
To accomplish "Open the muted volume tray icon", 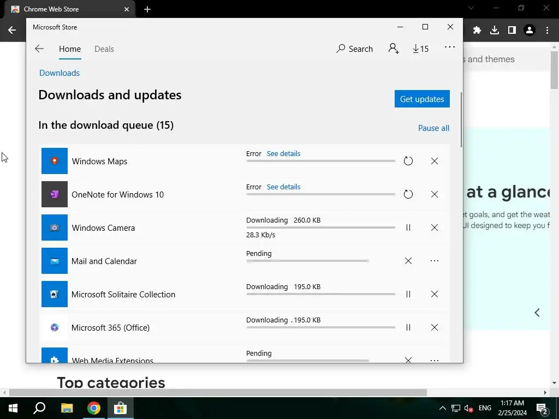I will point(469,408).
